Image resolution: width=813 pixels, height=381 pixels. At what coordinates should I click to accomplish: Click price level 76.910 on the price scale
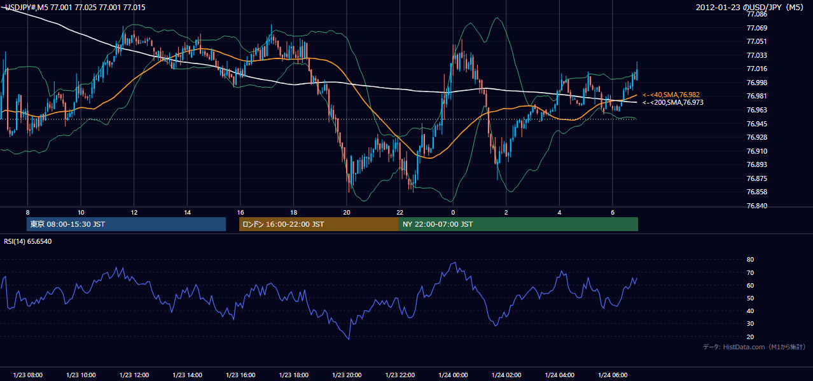click(x=757, y=151)
